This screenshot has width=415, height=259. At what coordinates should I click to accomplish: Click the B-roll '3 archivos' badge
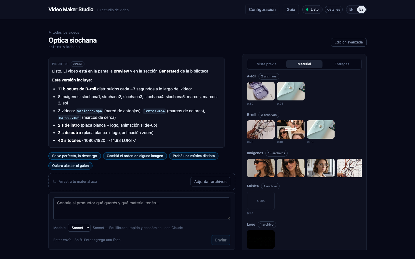(269, 115)
